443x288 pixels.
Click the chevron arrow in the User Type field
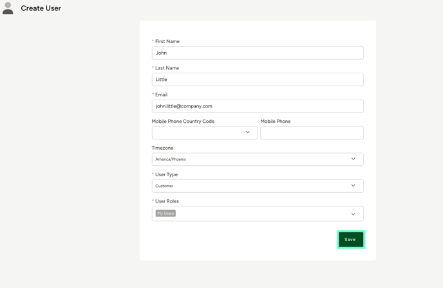point(353,186)
